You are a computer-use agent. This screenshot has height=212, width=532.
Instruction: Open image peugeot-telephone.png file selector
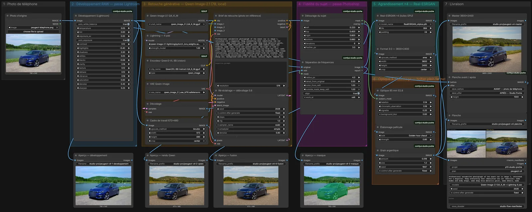click(33, 28)
